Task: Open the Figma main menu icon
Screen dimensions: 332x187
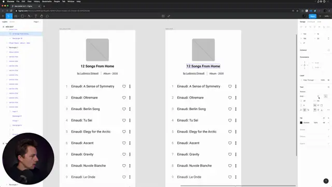Action: coord(3,16)
